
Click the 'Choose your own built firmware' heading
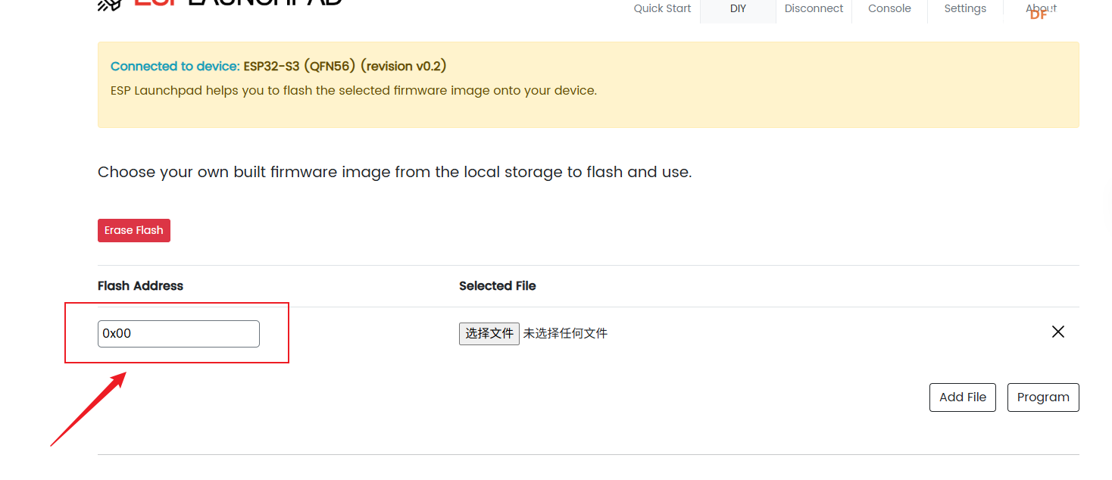click(x=394, y=172)
